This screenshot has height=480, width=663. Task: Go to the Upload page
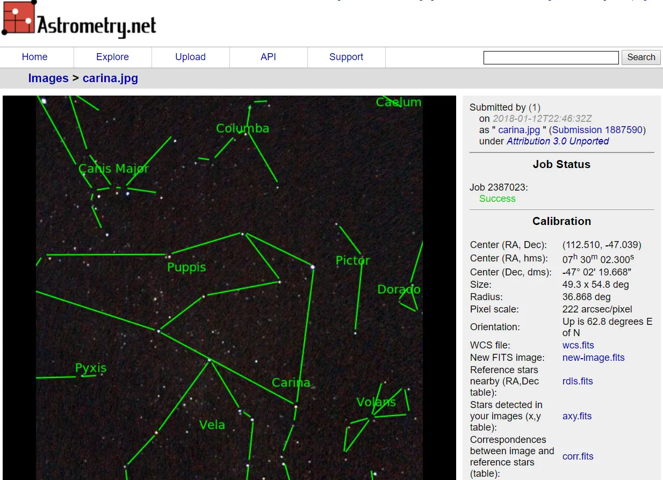click(x=190, y=57)
